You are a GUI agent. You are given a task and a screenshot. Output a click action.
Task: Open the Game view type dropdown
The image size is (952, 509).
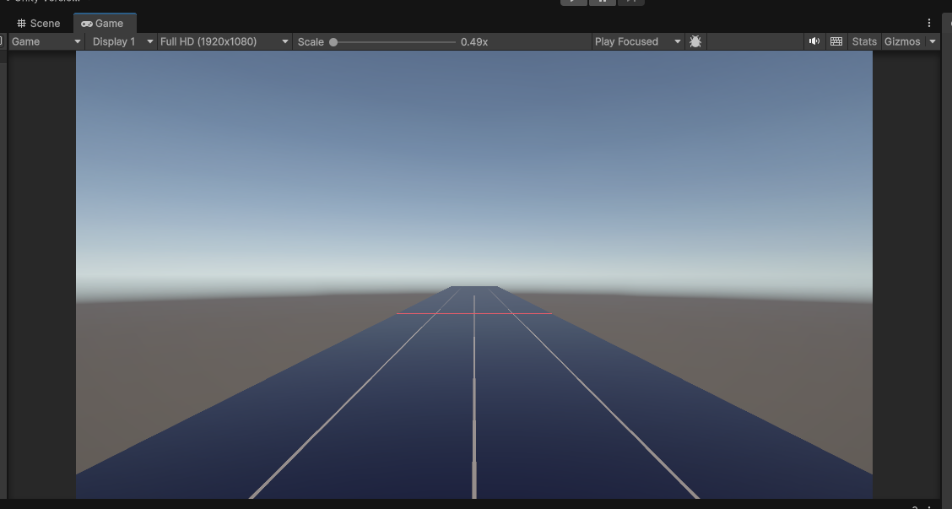pos(46,41)
